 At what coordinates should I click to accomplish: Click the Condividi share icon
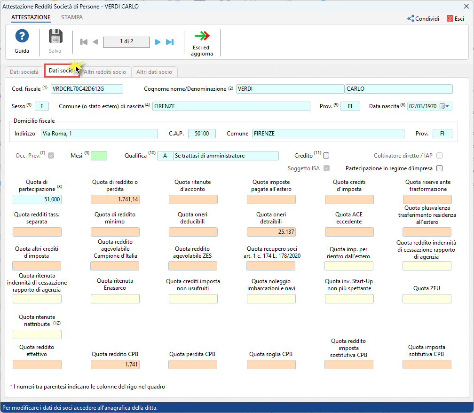[411, 19]
